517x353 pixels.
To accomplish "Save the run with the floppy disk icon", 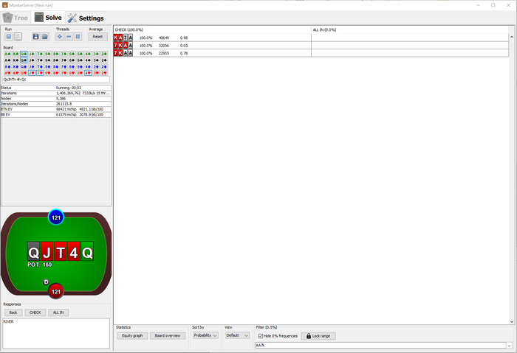I will [x=35, y=37].
